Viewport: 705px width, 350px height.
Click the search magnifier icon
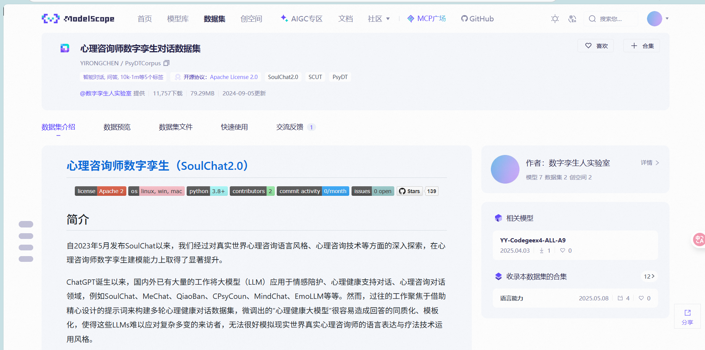(592, 19)
